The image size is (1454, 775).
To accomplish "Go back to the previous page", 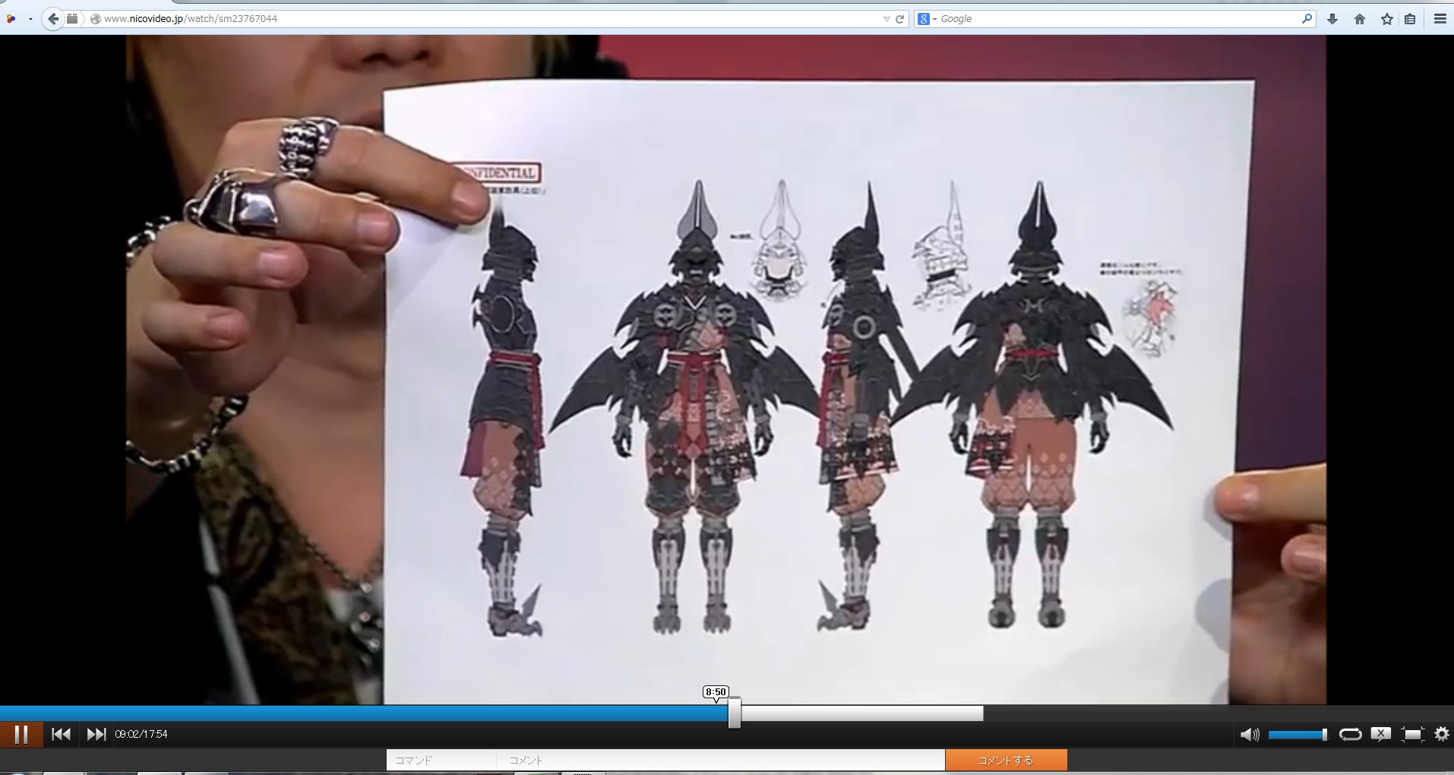I will pyautogui.click(x=52, y=19).
